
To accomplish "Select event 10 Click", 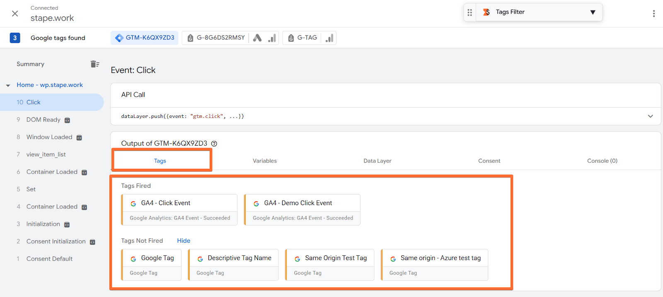I will pos(52,102).
